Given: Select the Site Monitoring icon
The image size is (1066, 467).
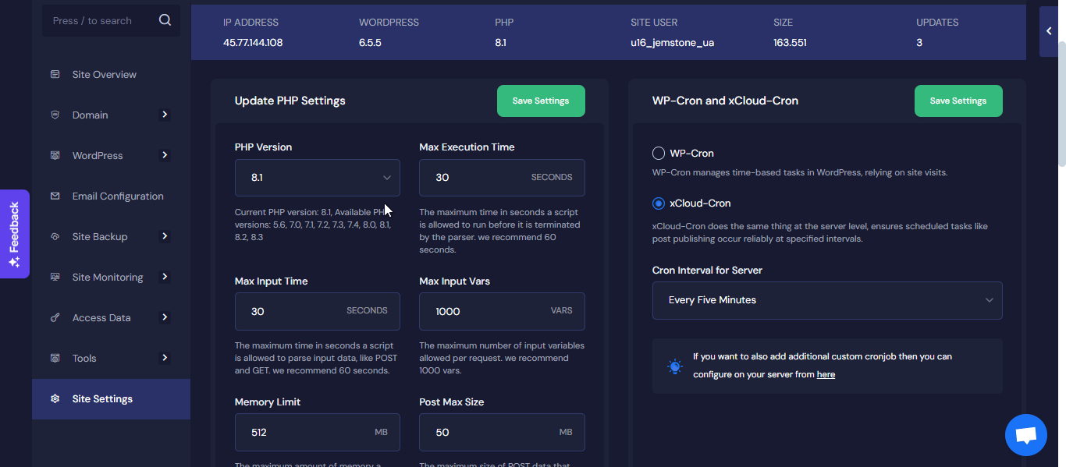Looking at the screenshot, I should point(54,277).
